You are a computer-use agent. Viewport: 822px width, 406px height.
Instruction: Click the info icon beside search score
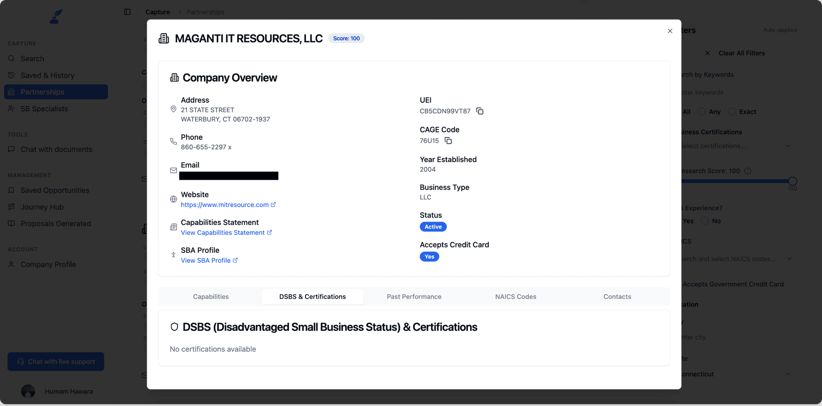748,171
